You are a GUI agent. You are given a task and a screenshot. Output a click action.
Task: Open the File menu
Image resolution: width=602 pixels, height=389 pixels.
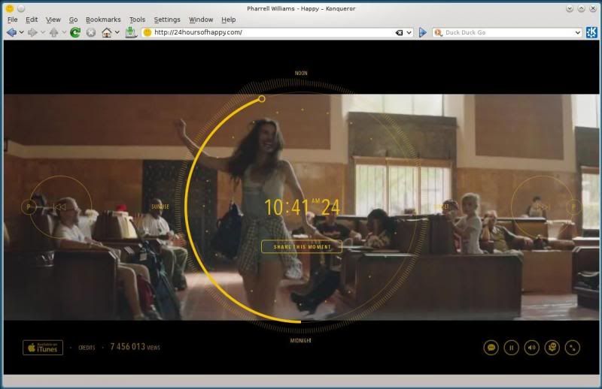tap(12, 20)
